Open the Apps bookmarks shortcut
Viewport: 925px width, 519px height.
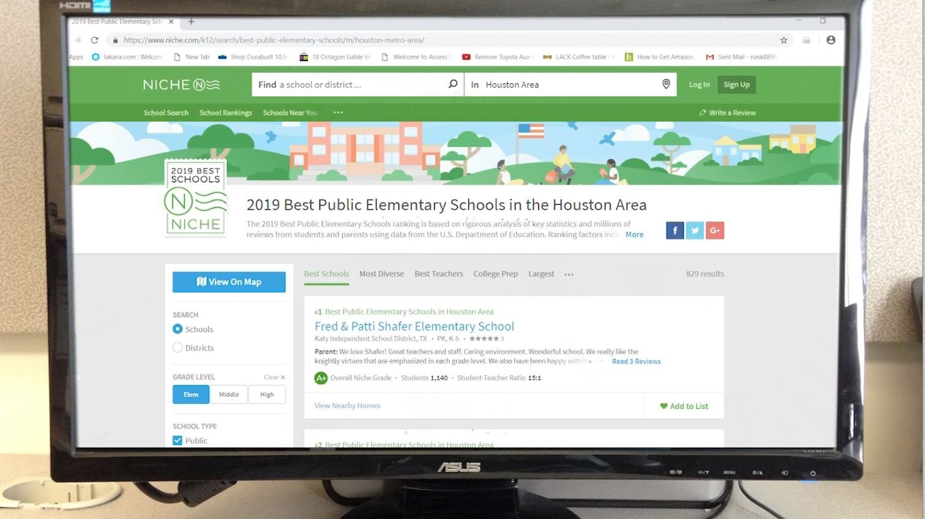[76, 57]
